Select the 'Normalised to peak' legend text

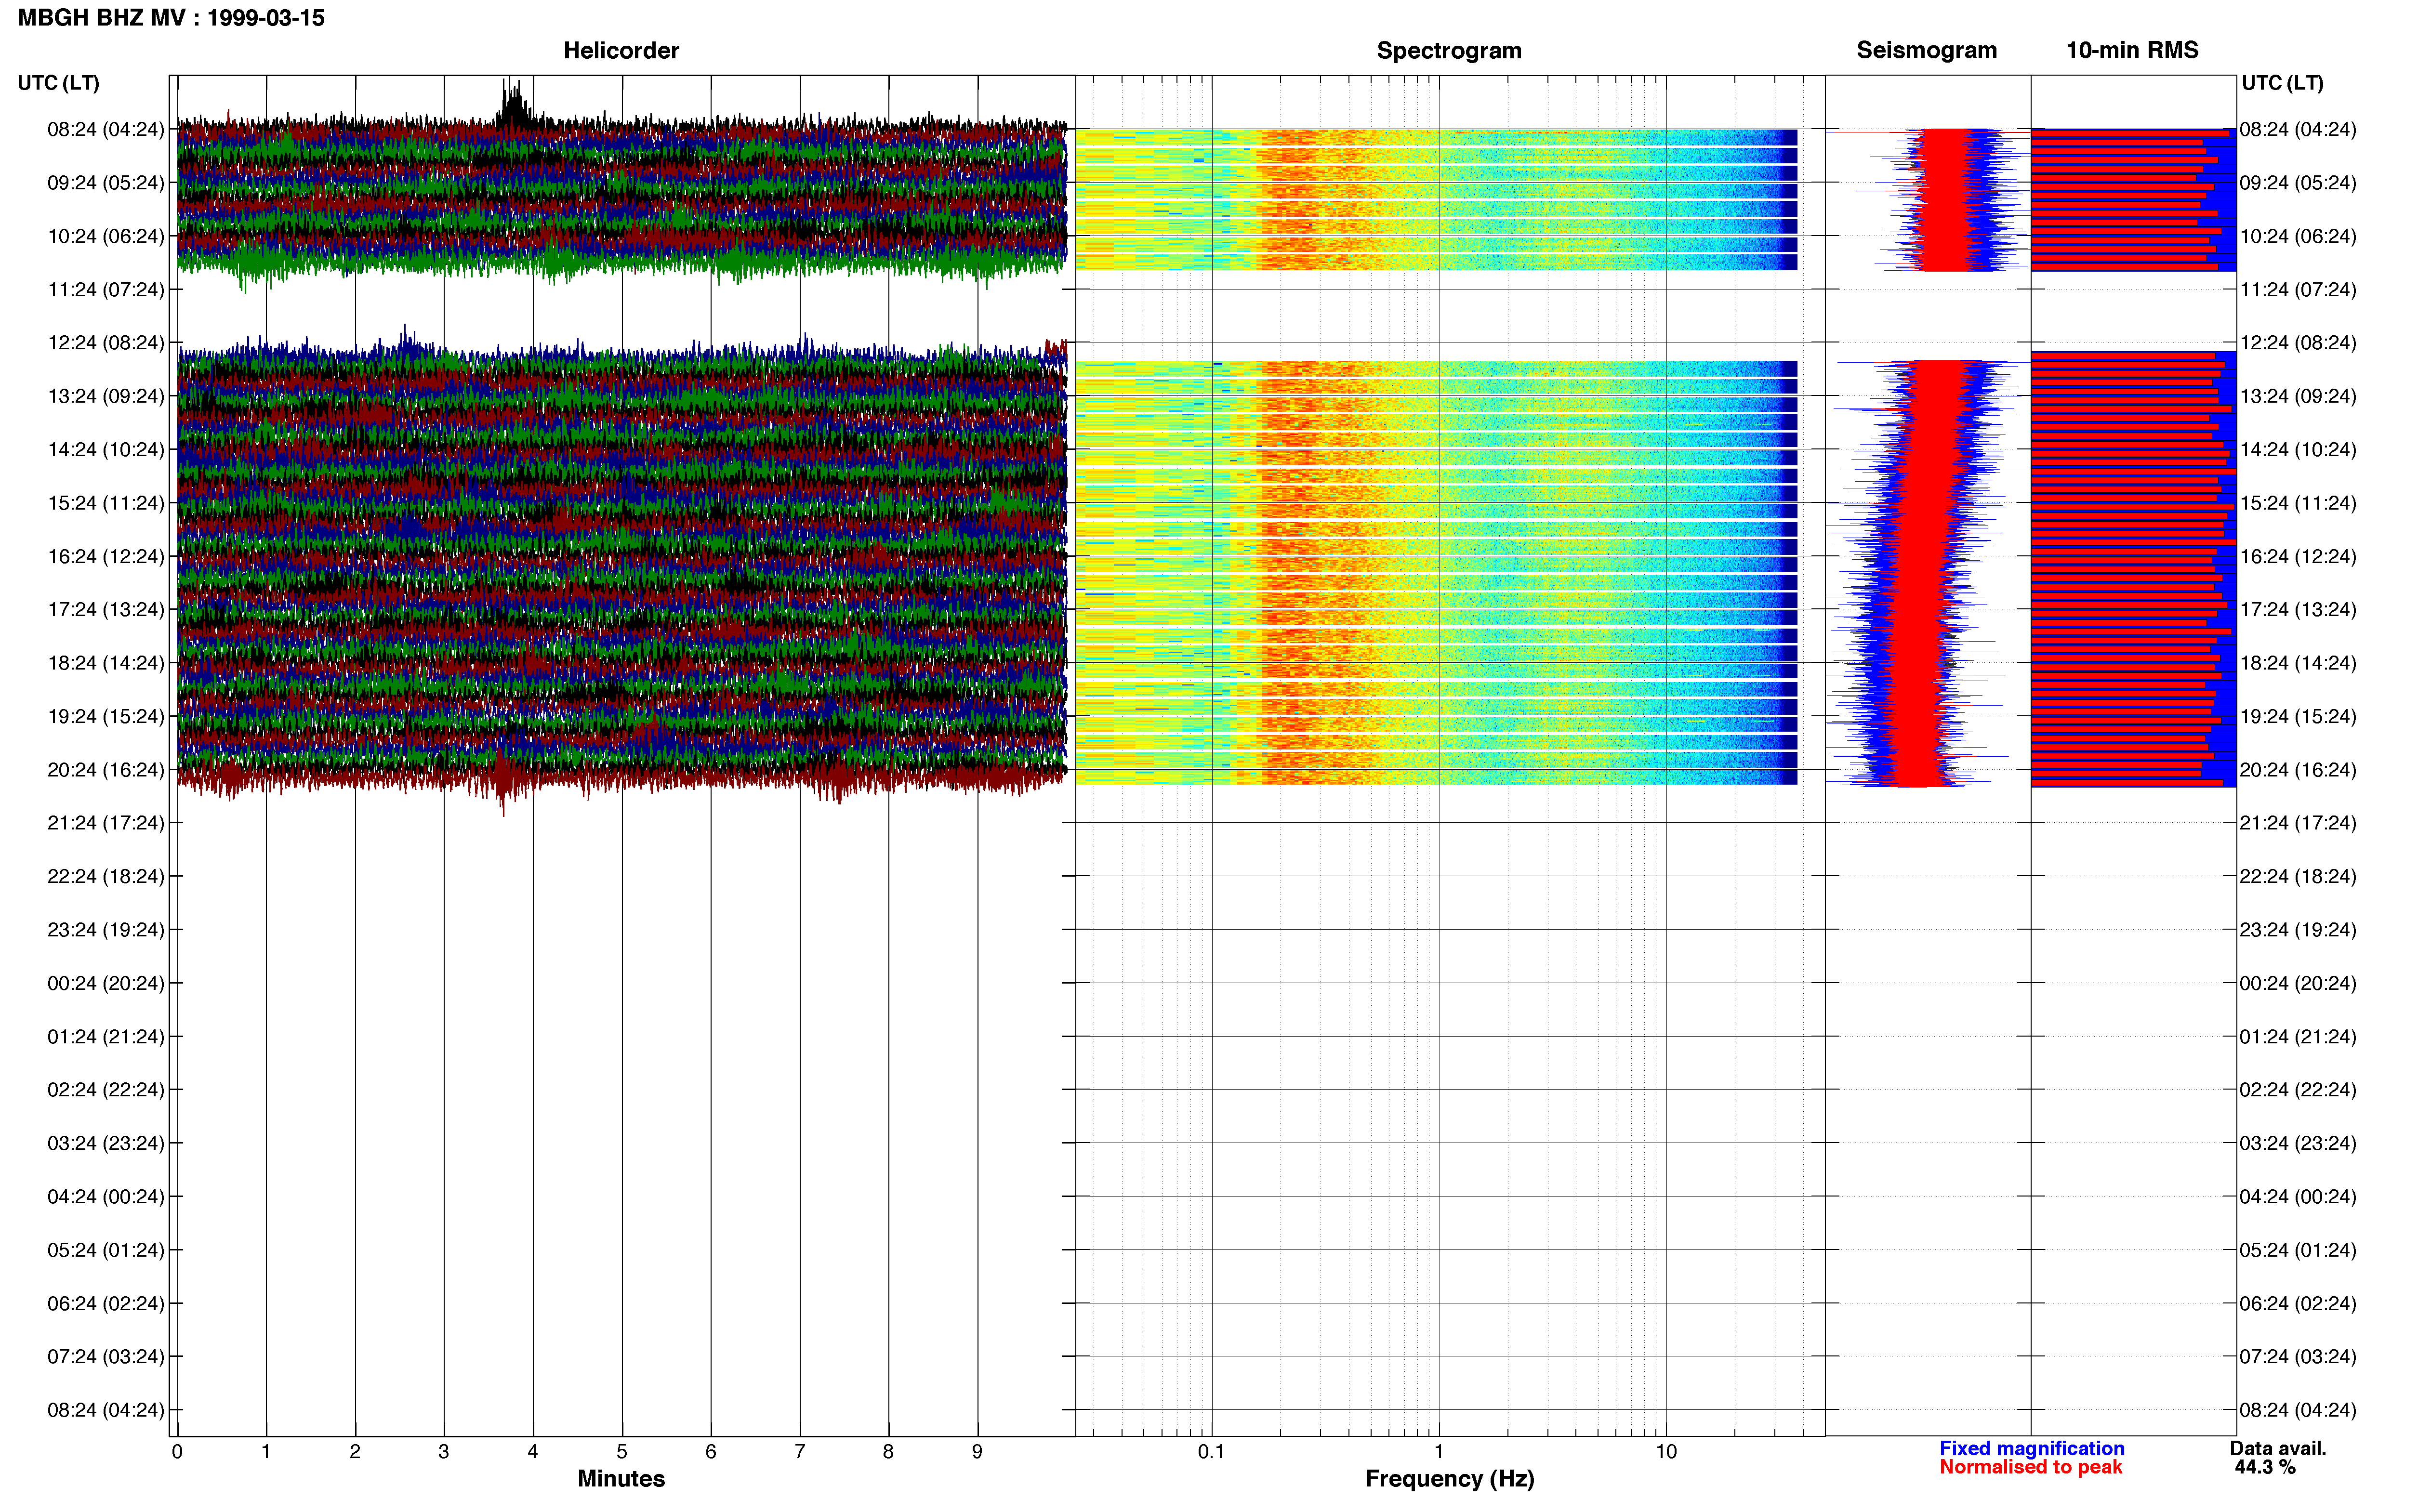coord(2030,1467)
